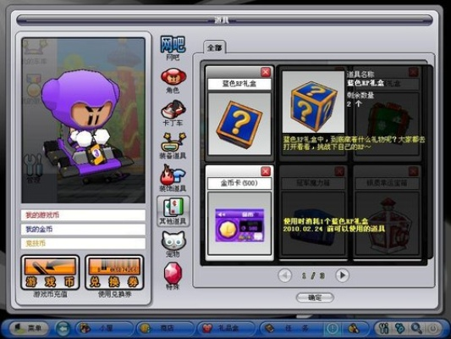The image size is (451, 339).
Task: Confirm with the 确定 button
Action: pyautogui.click(x=315, y=297)
